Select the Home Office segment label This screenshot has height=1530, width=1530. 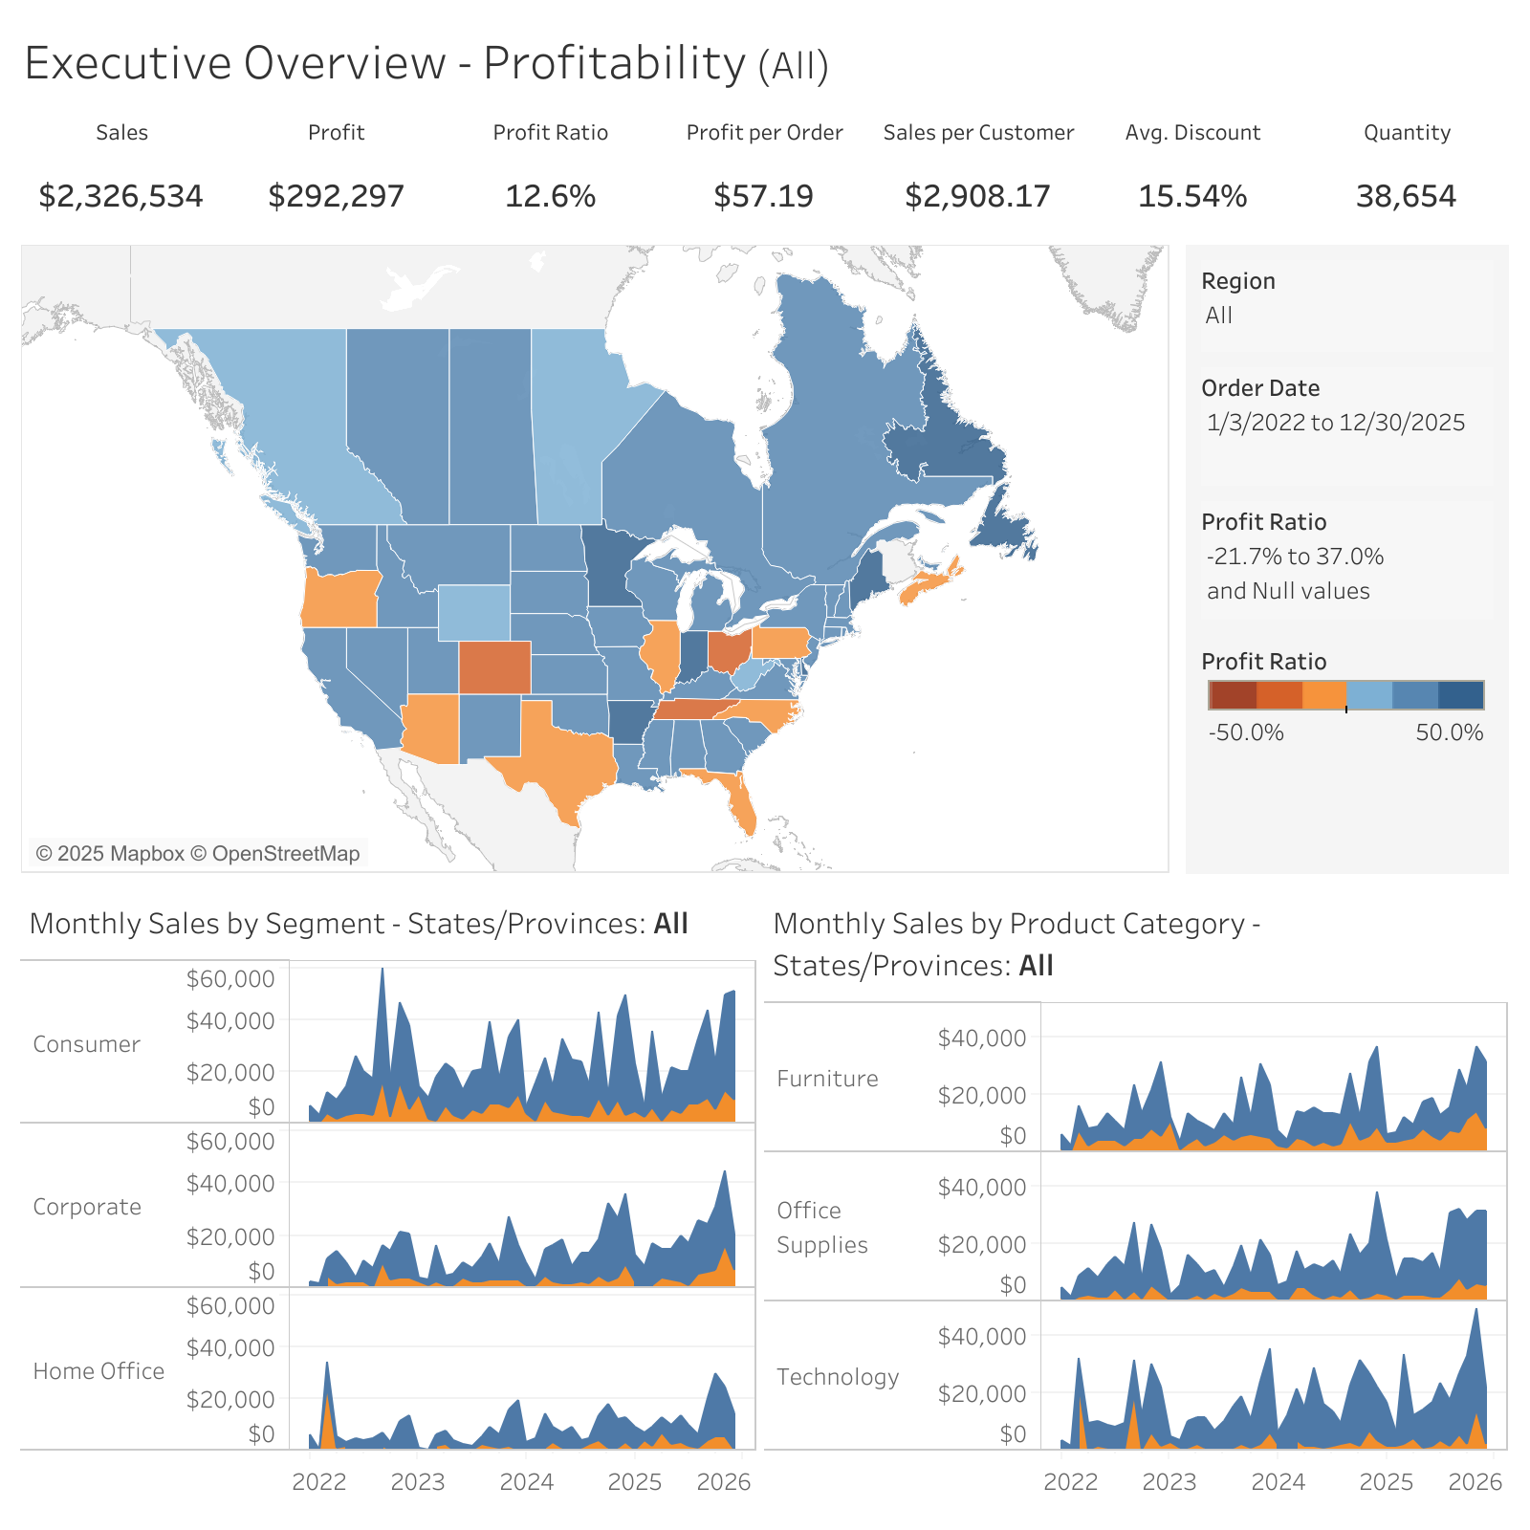tap(98, 1371)
